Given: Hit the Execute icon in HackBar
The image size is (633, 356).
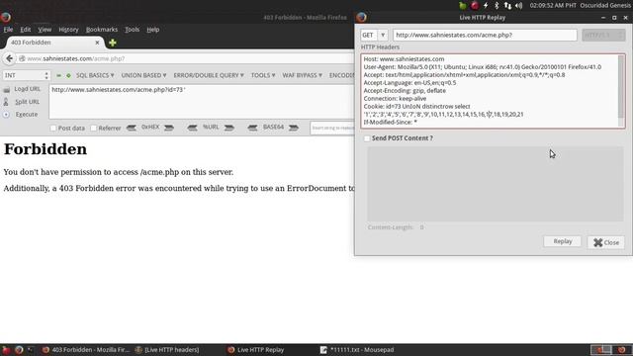Looking at the screenshot, I should [x=6, y=115].
